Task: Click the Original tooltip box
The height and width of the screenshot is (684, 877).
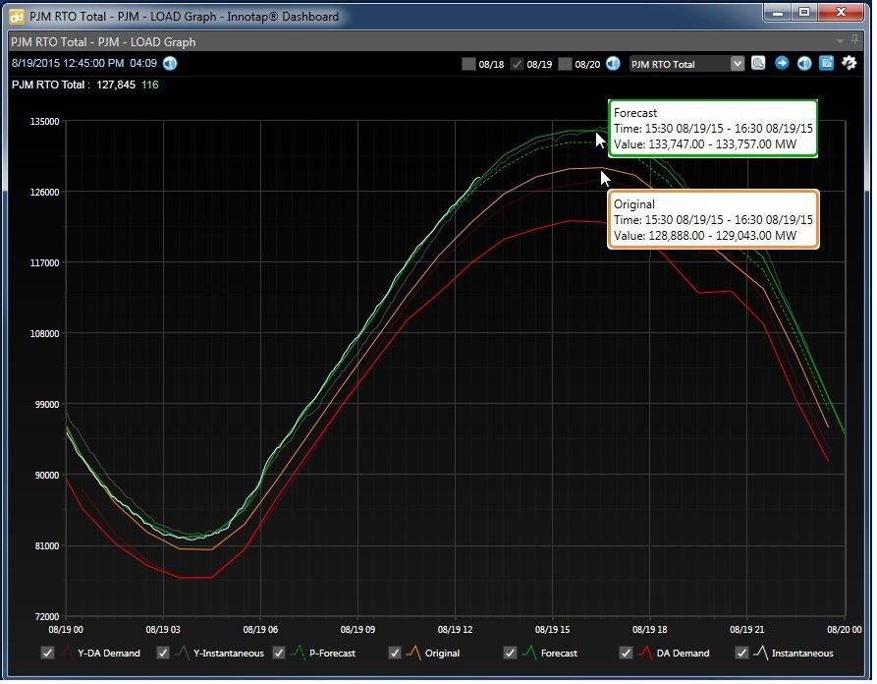Action: pyautogui.click(x=713, y=219)
